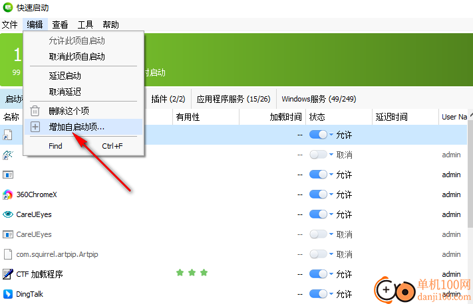Viewport: 473px width, 304px height.
Task: Select the CTF 加载程序 entry name
Action: tap(39, 274)
